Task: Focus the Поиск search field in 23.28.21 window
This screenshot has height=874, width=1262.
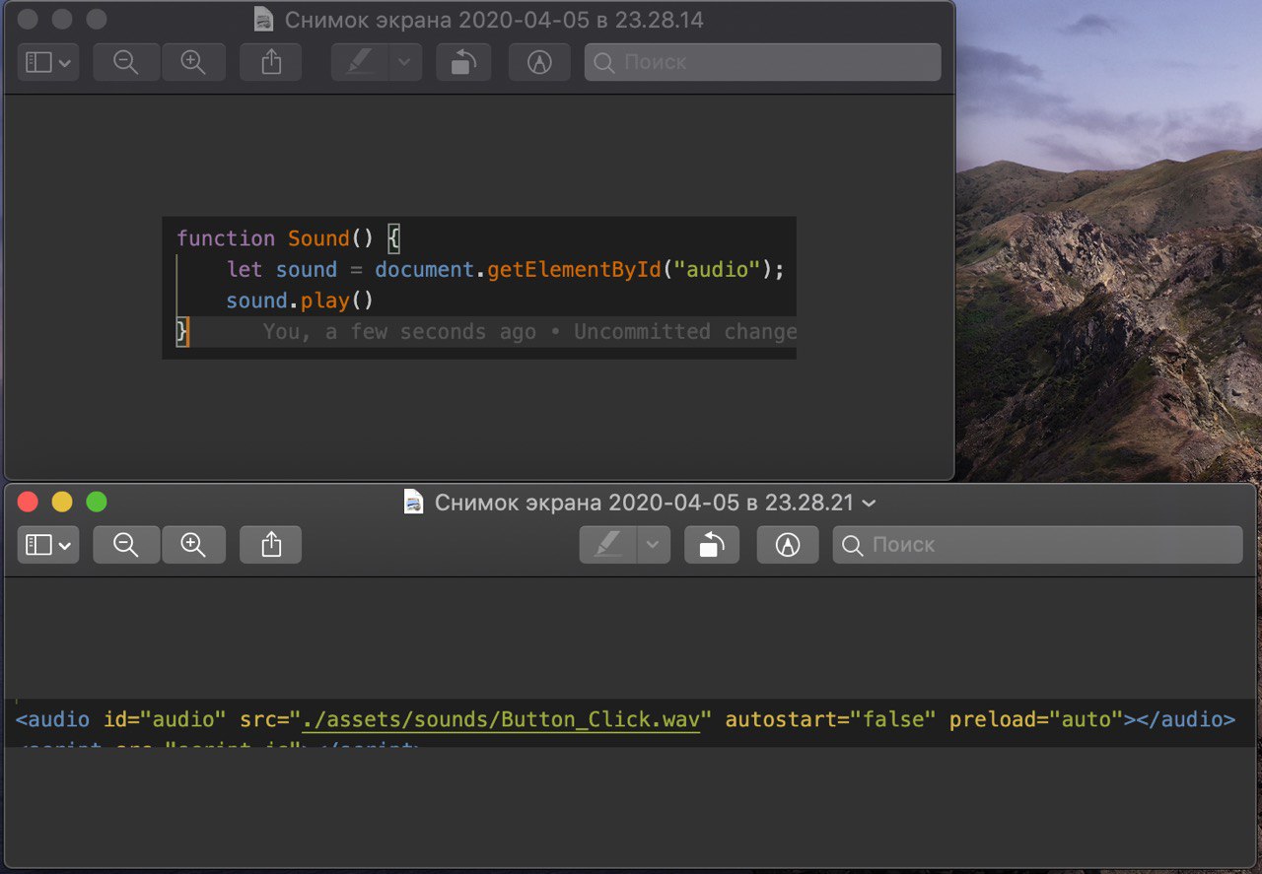Action: [1037, 545]
